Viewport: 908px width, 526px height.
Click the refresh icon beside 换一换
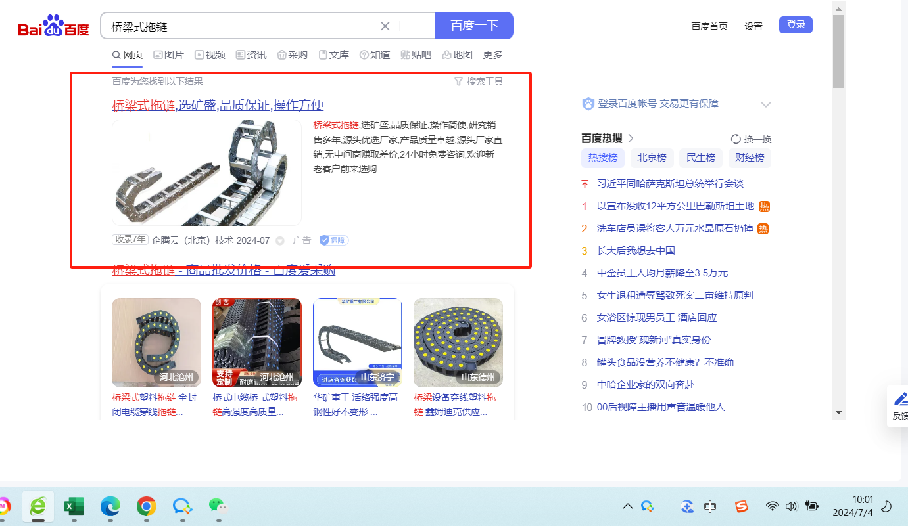[x=736, y=139]
